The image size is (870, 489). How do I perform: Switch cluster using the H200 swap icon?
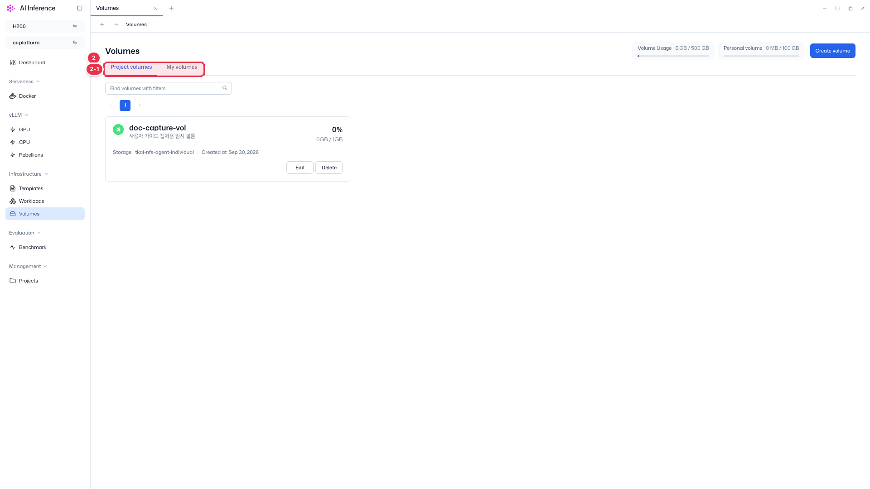[x=75, y=26]
